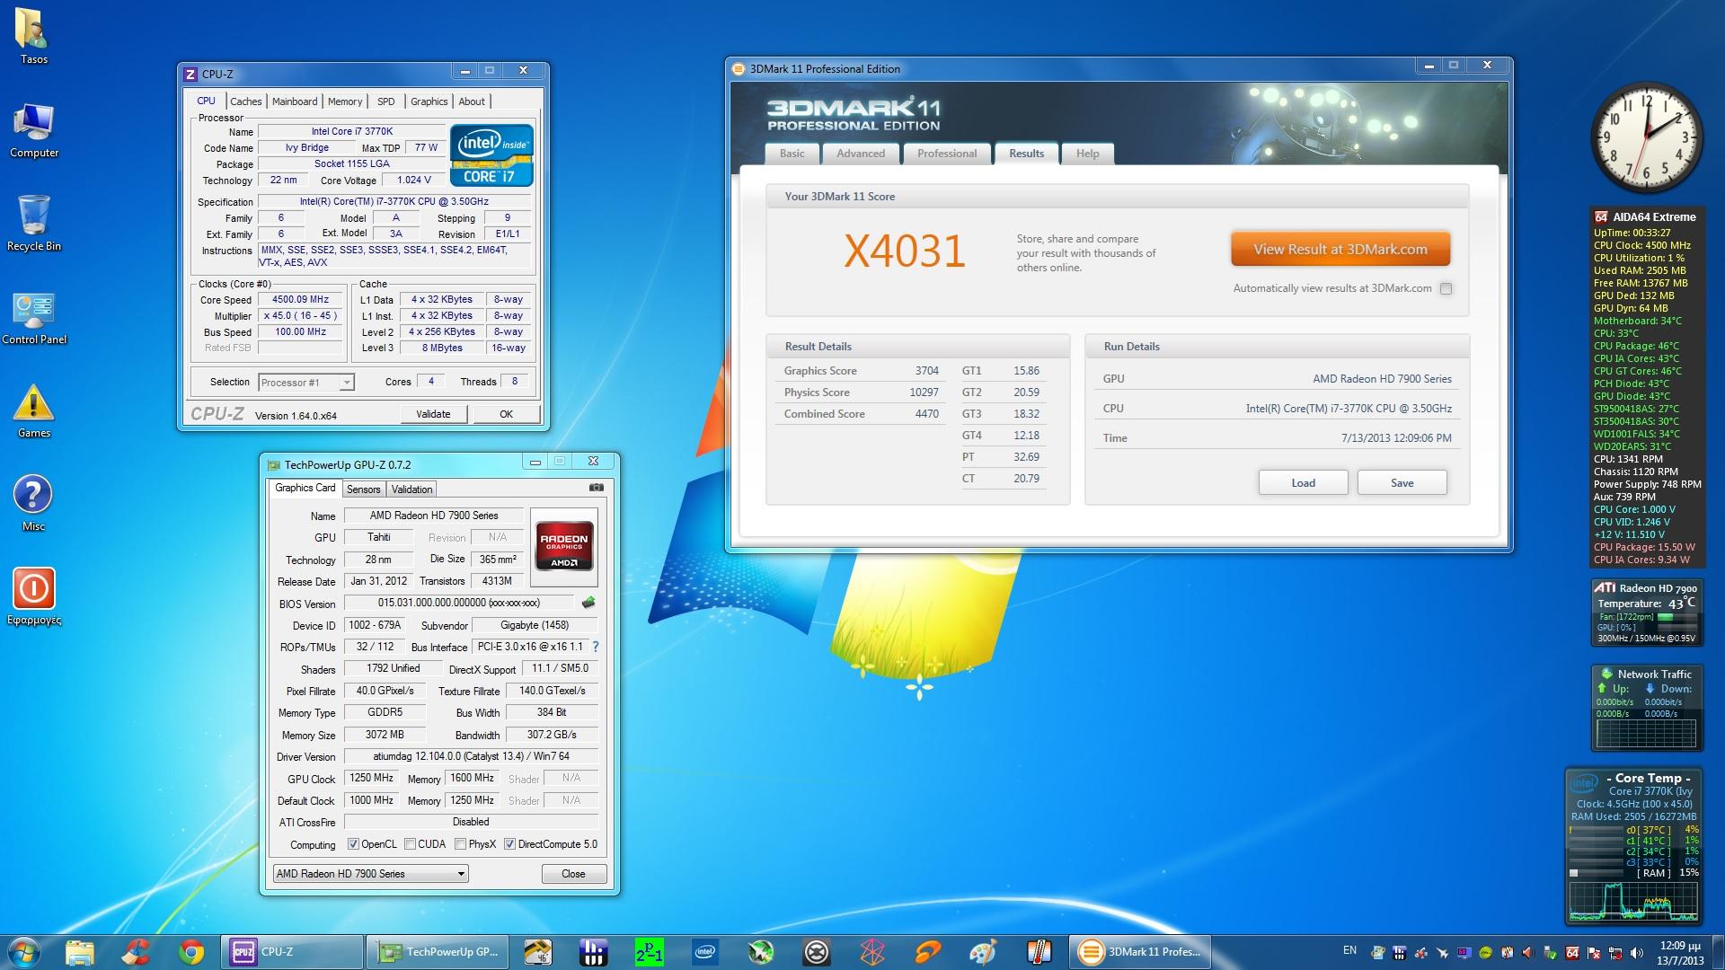The height and width of the screenshot is (970, 1725).
Task: Switch to the Basic tab in 3DMark 11
Action: (792, 154)
